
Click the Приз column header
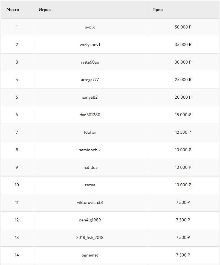point(158,10)
